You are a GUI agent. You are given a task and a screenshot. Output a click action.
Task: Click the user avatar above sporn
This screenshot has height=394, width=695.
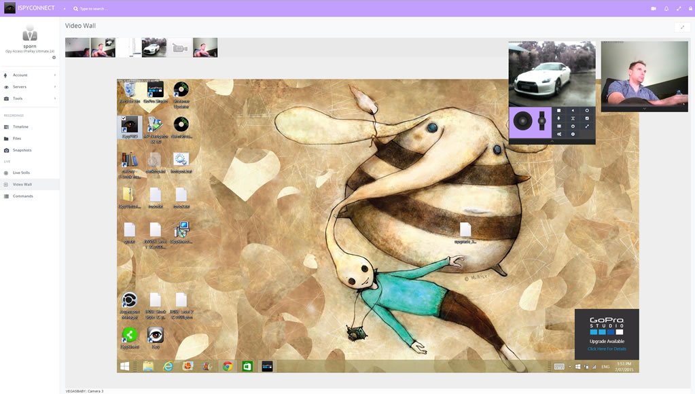[x=30, y=33]
